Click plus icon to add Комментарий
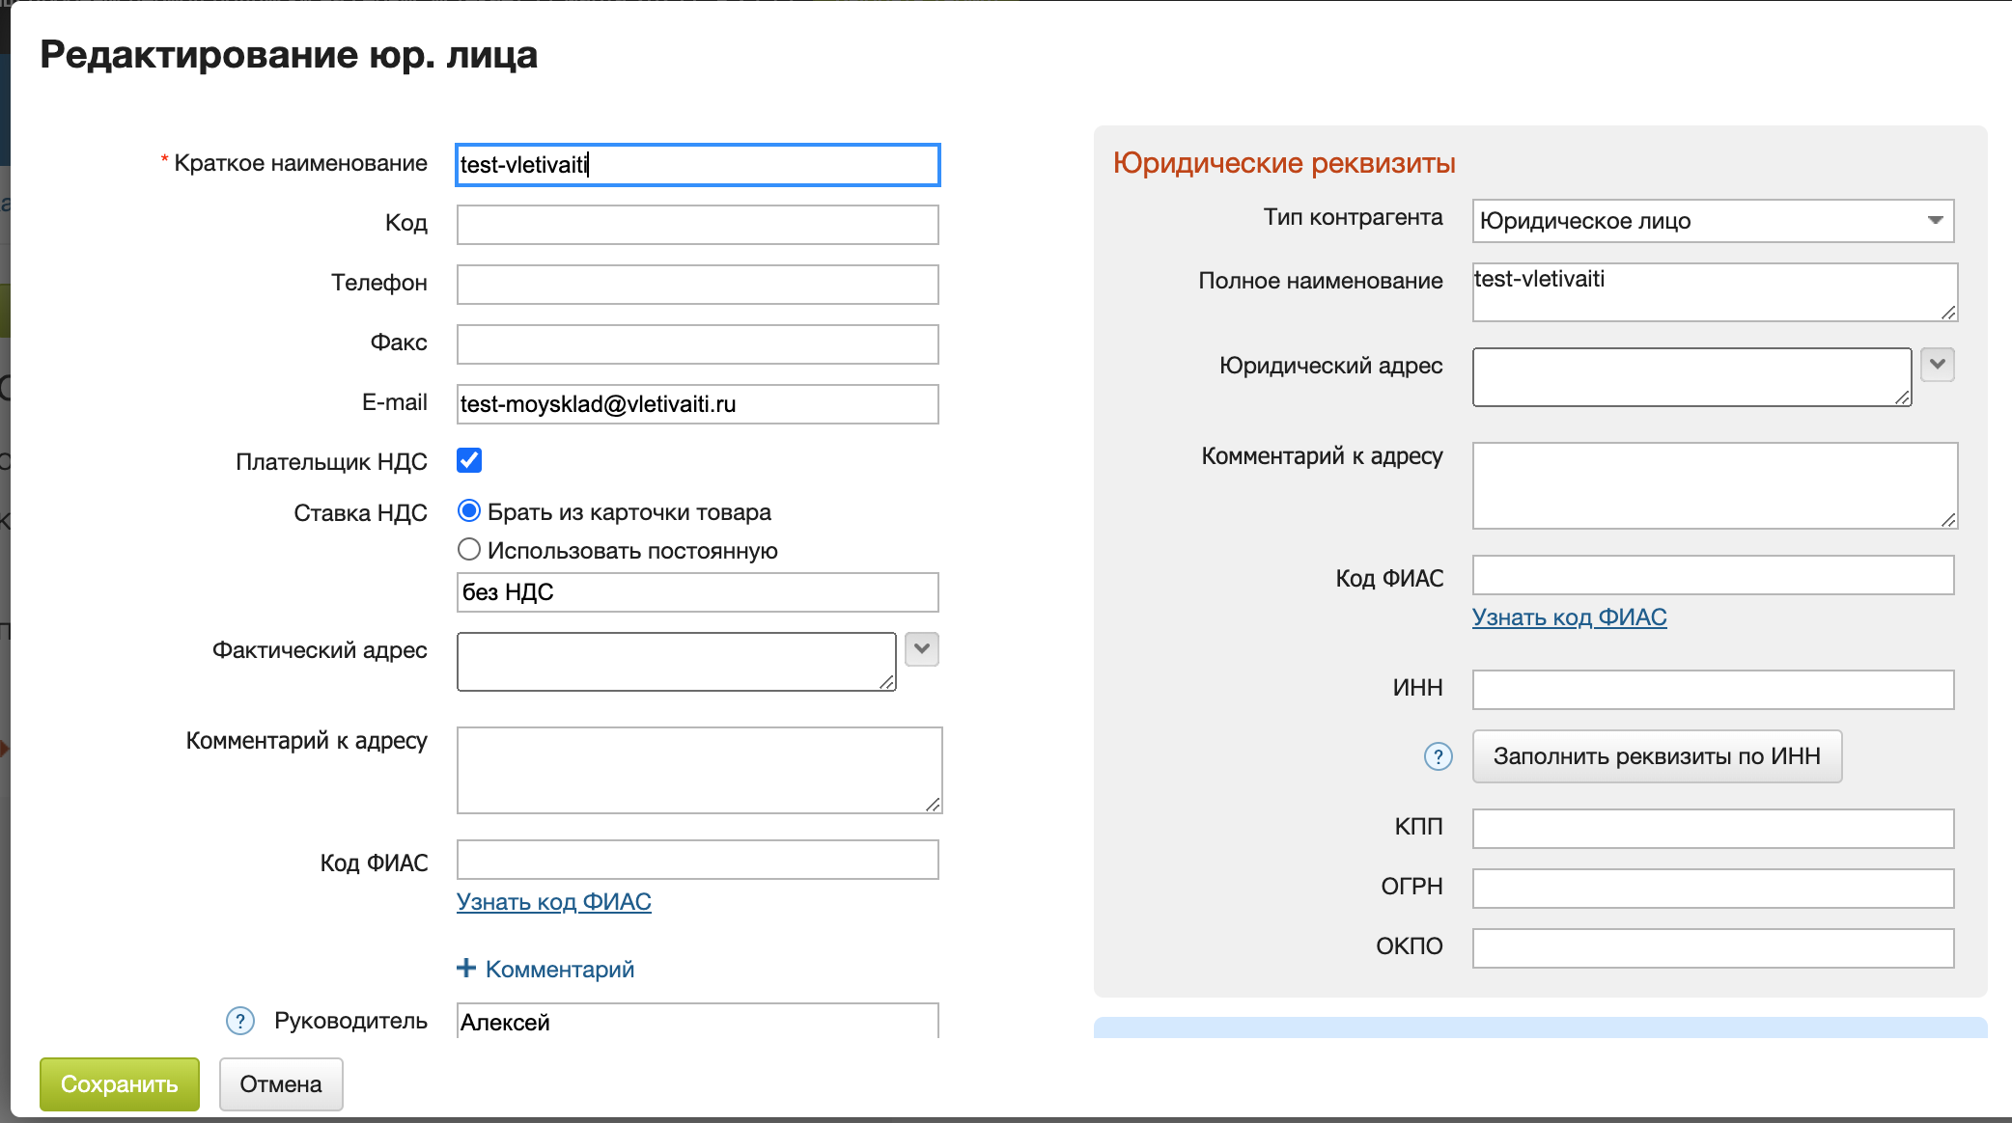This screenshot has height=1123, width=2012. tap(466, 968)
